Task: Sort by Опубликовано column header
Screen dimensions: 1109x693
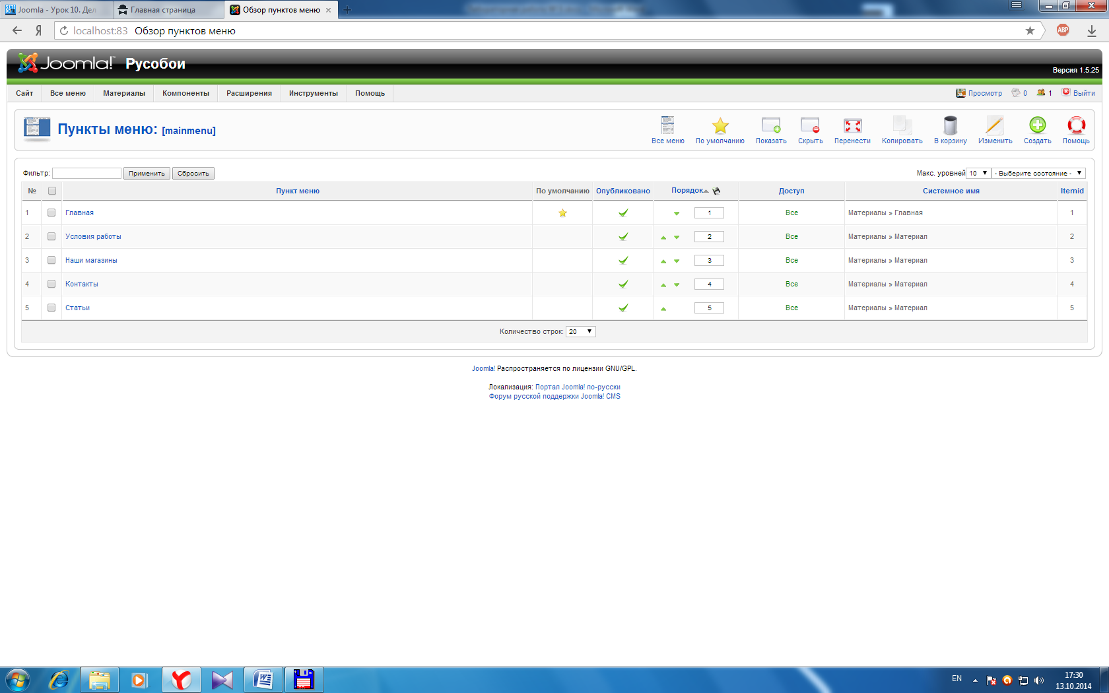Action: [x=622, y=191]
